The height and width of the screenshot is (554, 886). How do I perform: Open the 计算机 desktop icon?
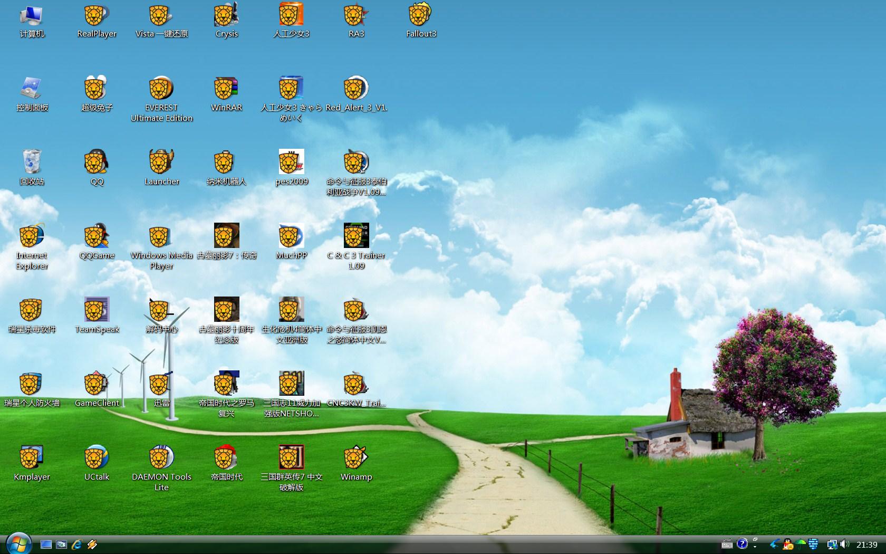[32, 21]
